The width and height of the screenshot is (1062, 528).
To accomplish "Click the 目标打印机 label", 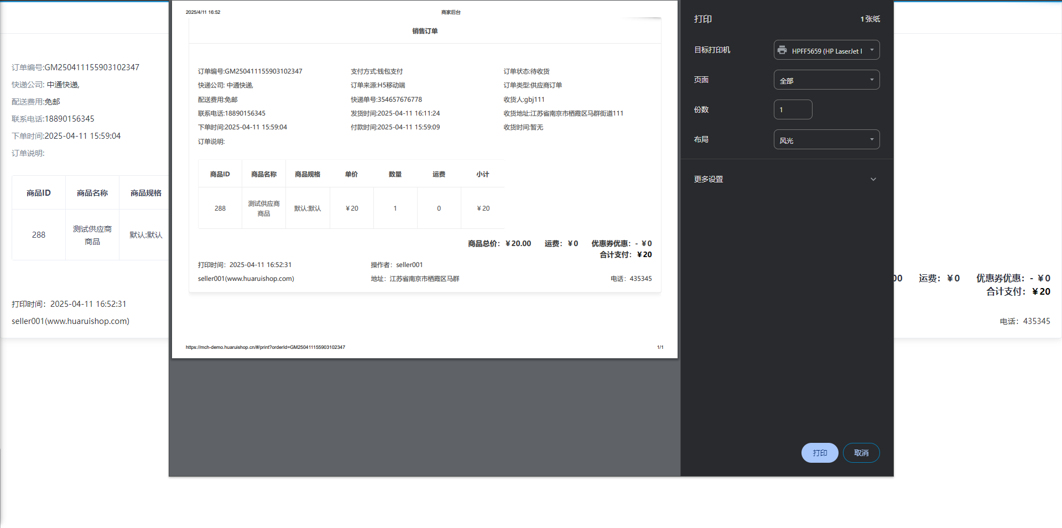I will click(x=712, y=50).
